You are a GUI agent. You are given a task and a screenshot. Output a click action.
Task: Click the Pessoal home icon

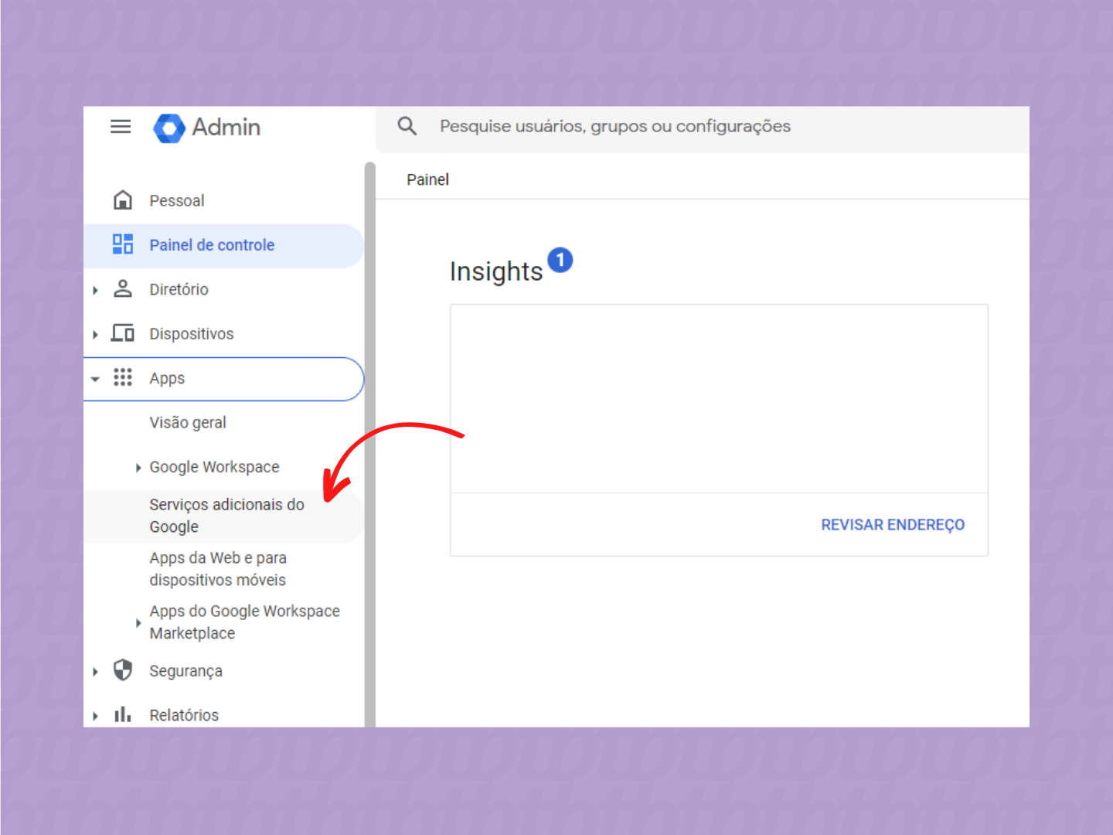tap(123, 200)
